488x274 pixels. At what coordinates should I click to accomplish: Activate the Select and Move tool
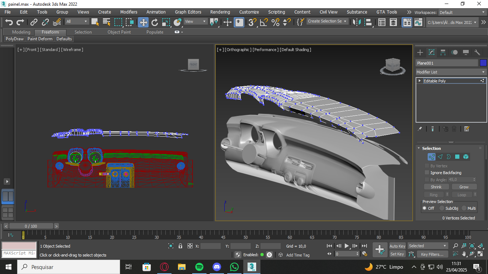pyautogui.click(x=143, y=22)
